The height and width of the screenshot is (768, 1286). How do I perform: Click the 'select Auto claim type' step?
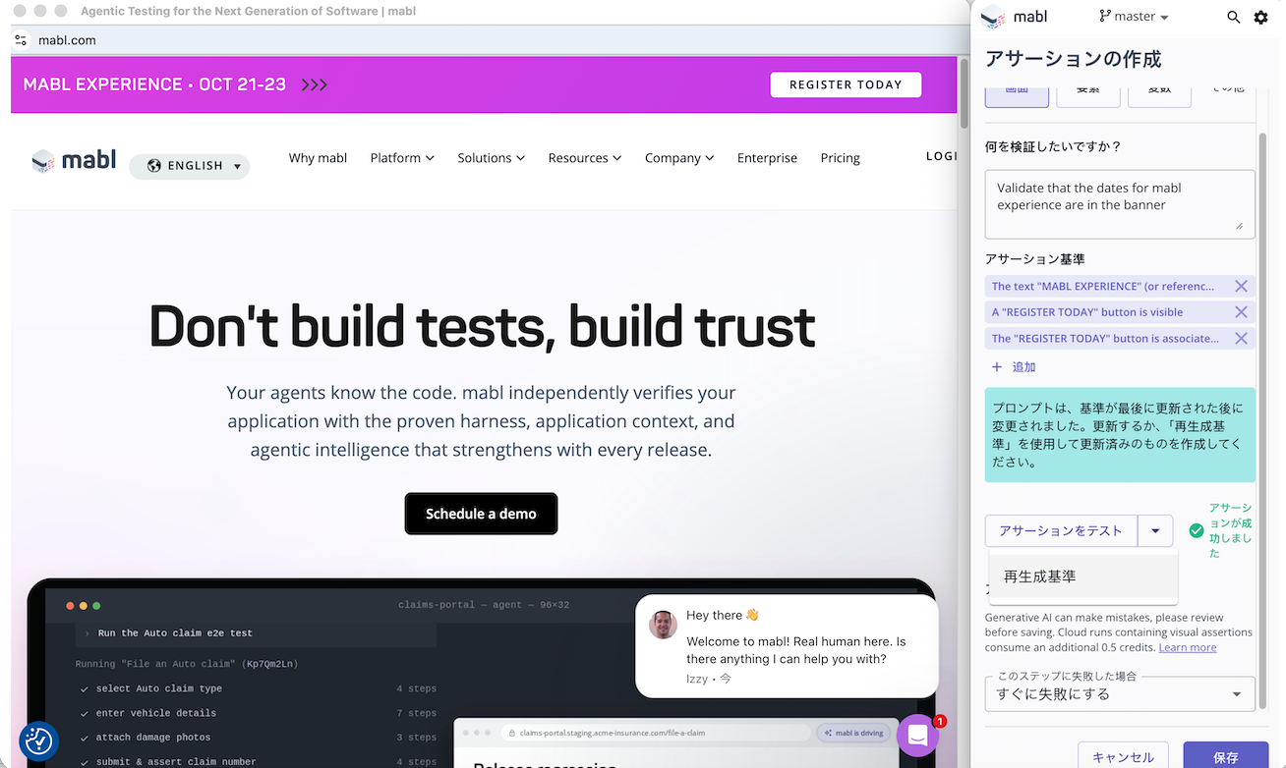point(159,688)
